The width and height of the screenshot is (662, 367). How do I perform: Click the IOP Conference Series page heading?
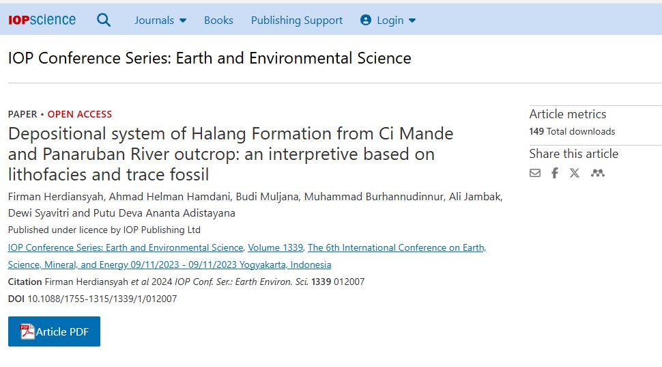coord(210,58)
